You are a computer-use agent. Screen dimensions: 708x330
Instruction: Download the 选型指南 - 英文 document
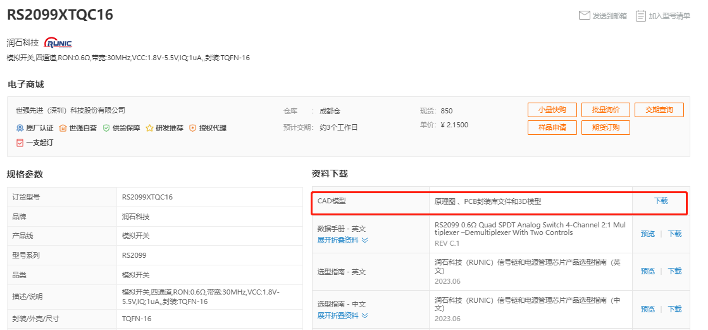point(674,271)
